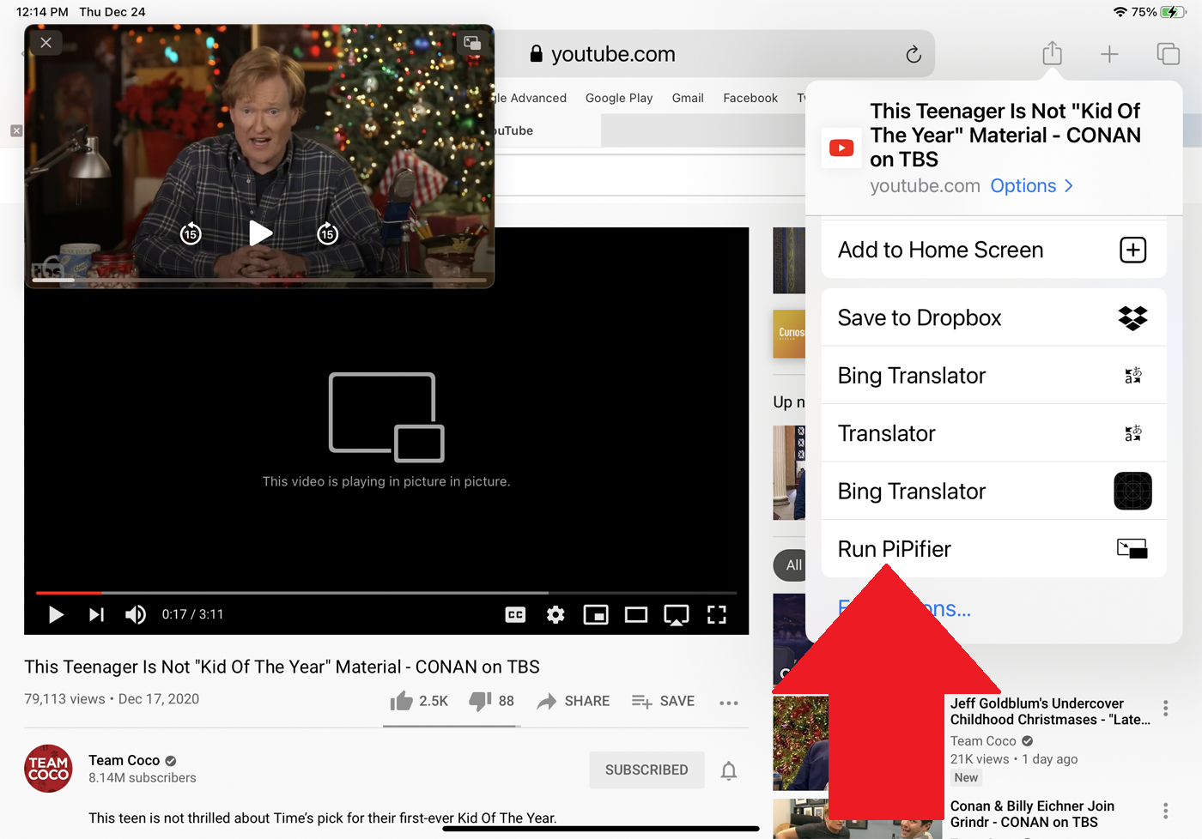Open the Google Play bookmark
Viewport: 1202px width, 839px height.
click(x=619, y=98)
